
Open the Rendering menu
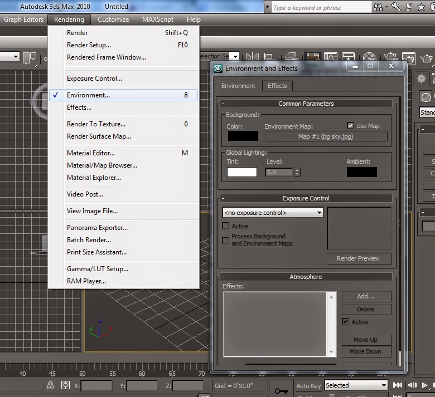pyautogui.click(x=69, y=19)
